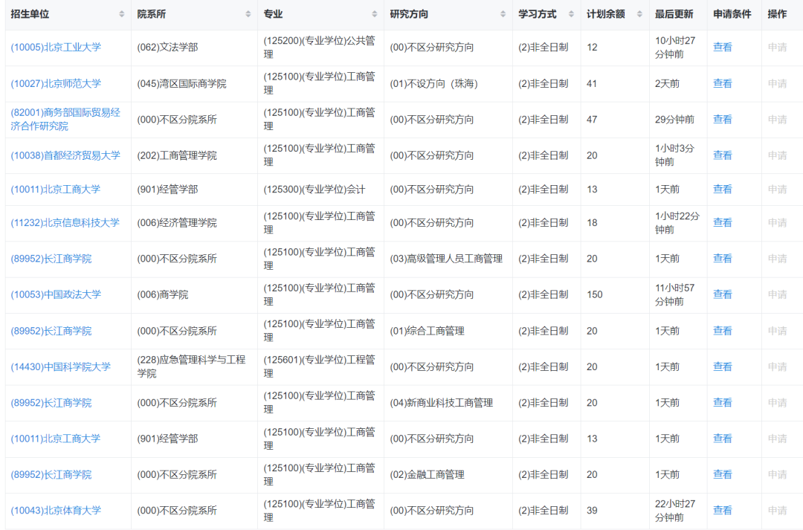Open the (10027)北京师范大学 link
This screenshot has height=530, width=803.
point(56,83)
